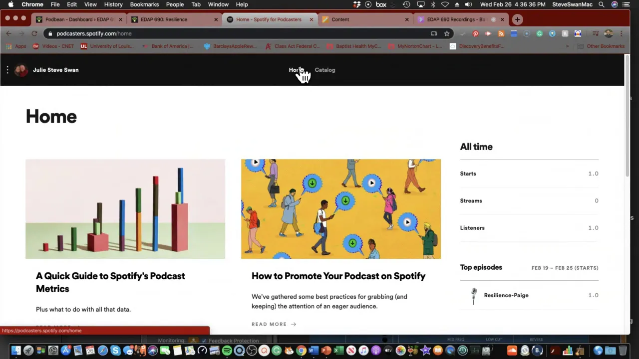Open the Chrome menu in the macOS menu bar
This screenshot has height=359, width=639.
(x=32, y=4)
